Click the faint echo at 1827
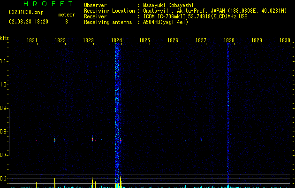This screenshot has height=188, width=295. (x=201, y=140)
